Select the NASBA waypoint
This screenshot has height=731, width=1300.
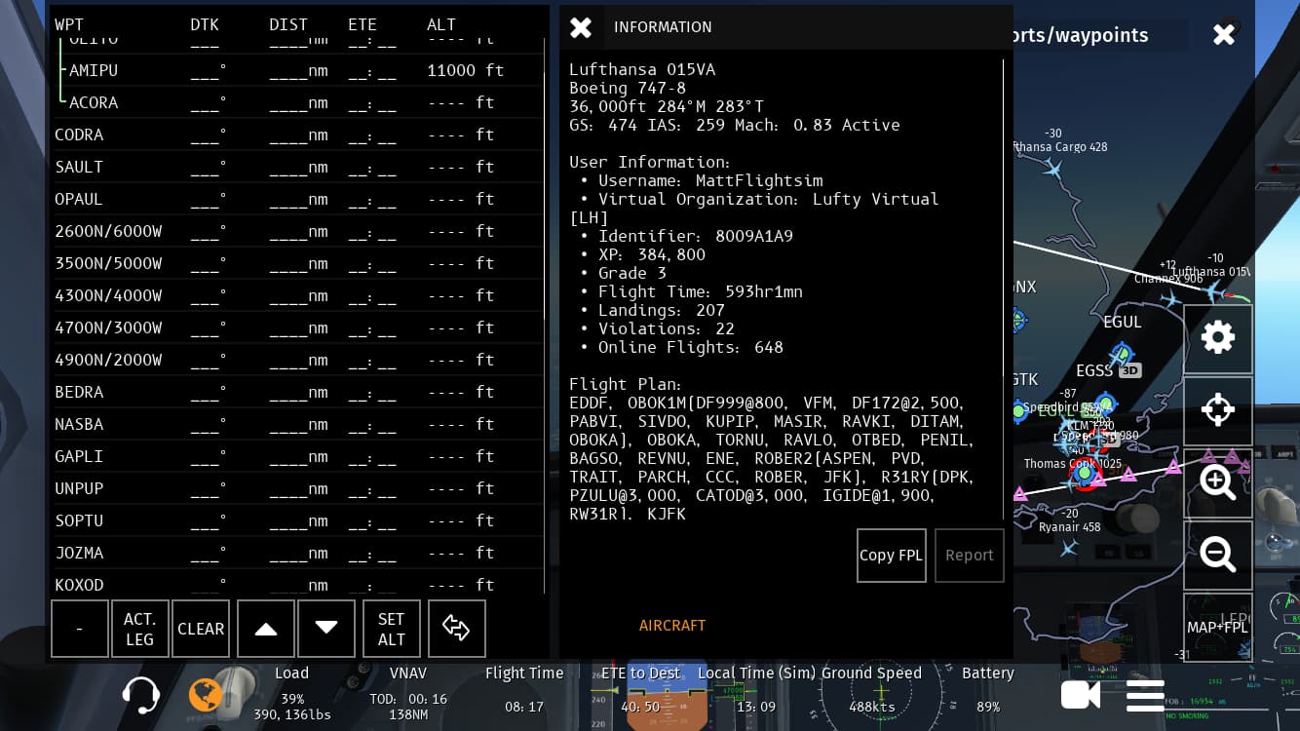coord(297,424)
